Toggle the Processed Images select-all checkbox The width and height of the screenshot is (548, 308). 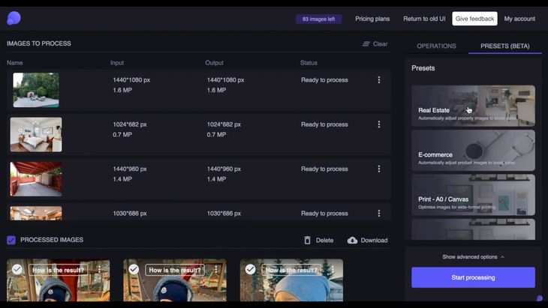(x=11, y=240)
